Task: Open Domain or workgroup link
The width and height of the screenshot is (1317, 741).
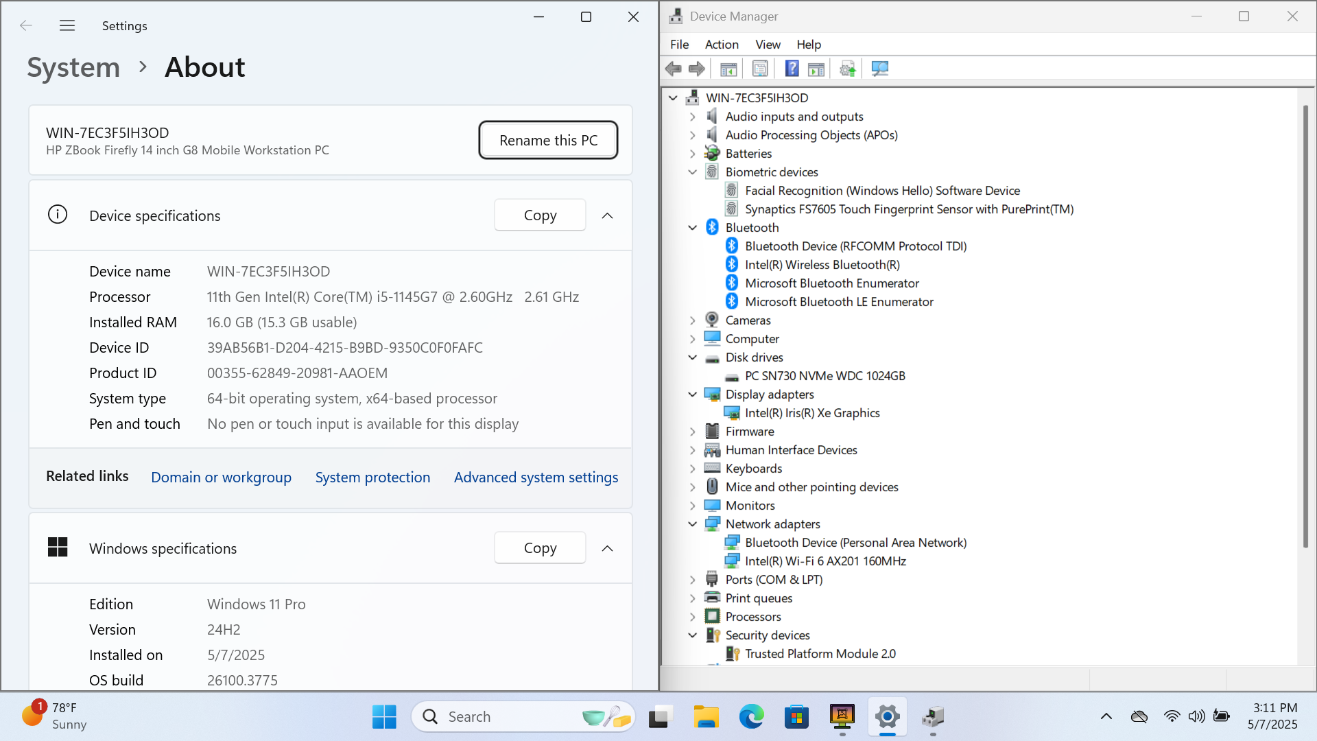Action: [221, 478]
